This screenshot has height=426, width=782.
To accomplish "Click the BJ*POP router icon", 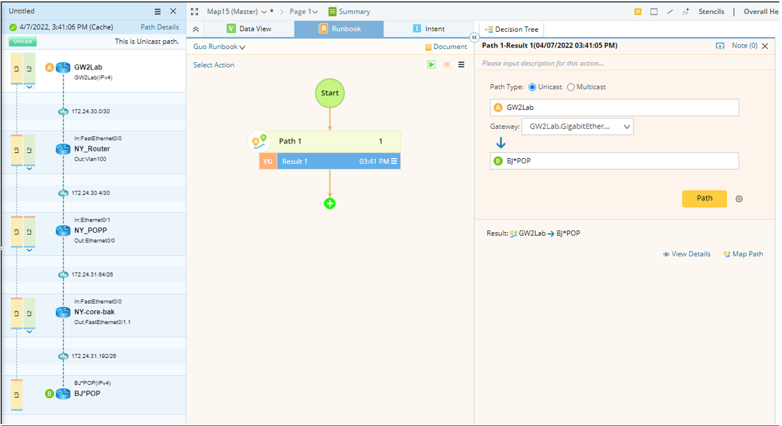I will [x=63, y=394].
